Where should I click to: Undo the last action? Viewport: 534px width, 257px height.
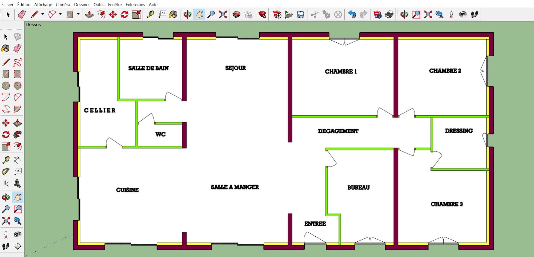pos(352,14)
